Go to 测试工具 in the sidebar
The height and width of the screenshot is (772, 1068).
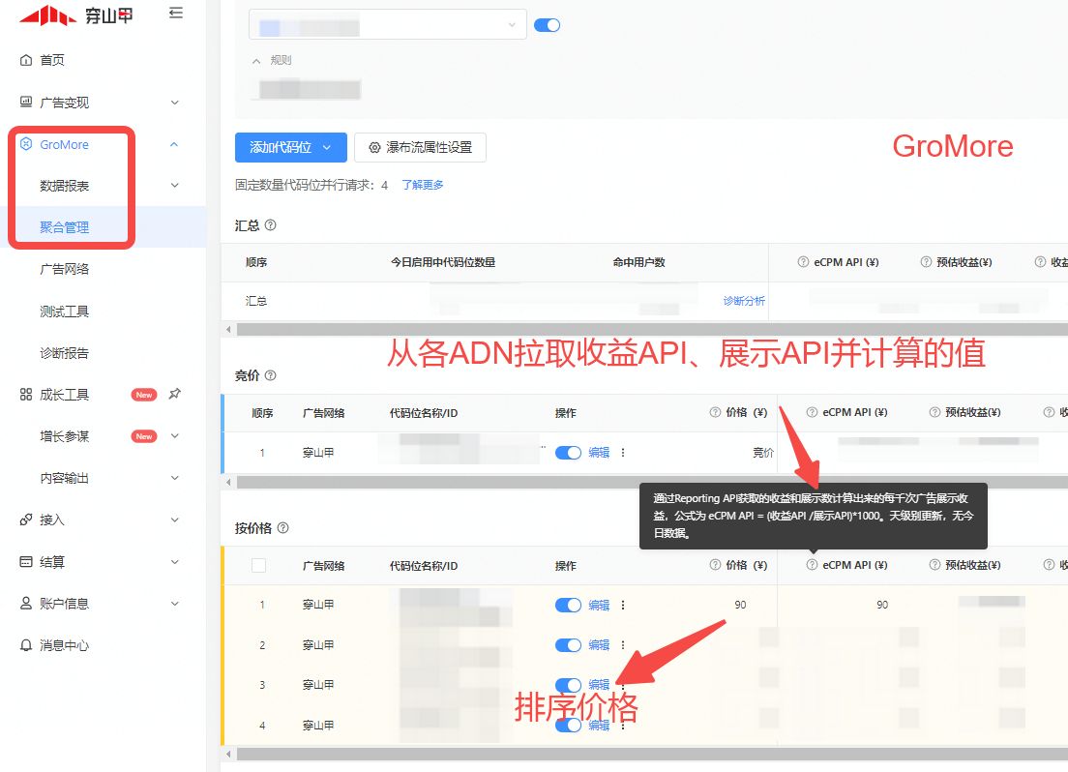tap(64, 312)
